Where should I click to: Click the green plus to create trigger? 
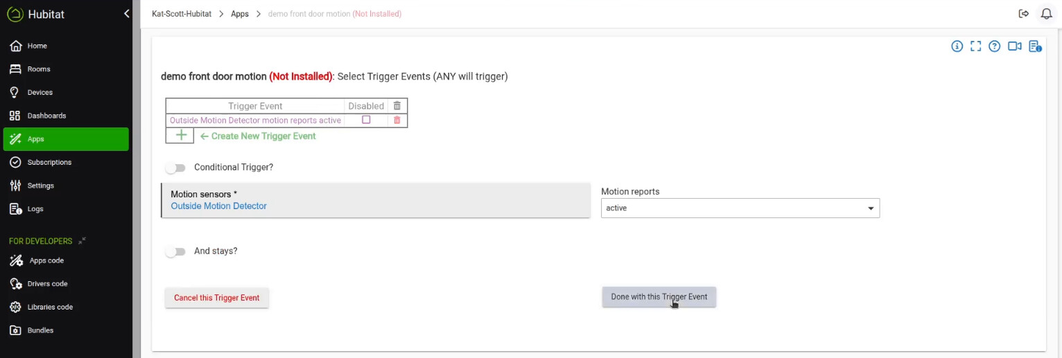[180, 136]
